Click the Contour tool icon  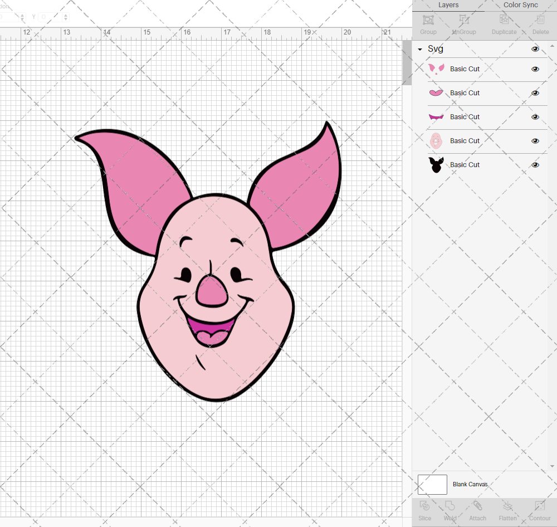[x=540, y=506]
